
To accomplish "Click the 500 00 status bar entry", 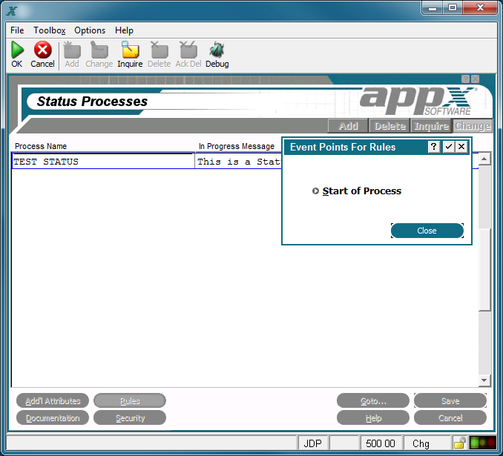I will 381,443.
